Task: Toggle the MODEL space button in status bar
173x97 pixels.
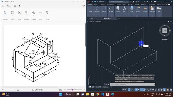Action: 125,90
